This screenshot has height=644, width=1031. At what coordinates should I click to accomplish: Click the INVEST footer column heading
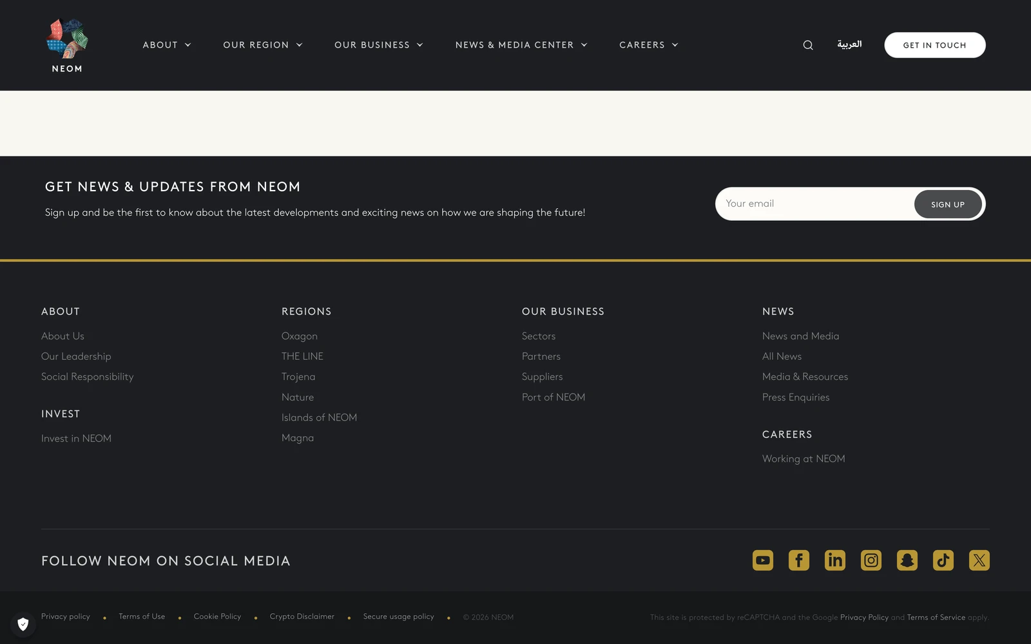(61, 414)
